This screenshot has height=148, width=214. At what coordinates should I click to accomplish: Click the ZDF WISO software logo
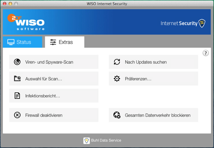(26, 22)
